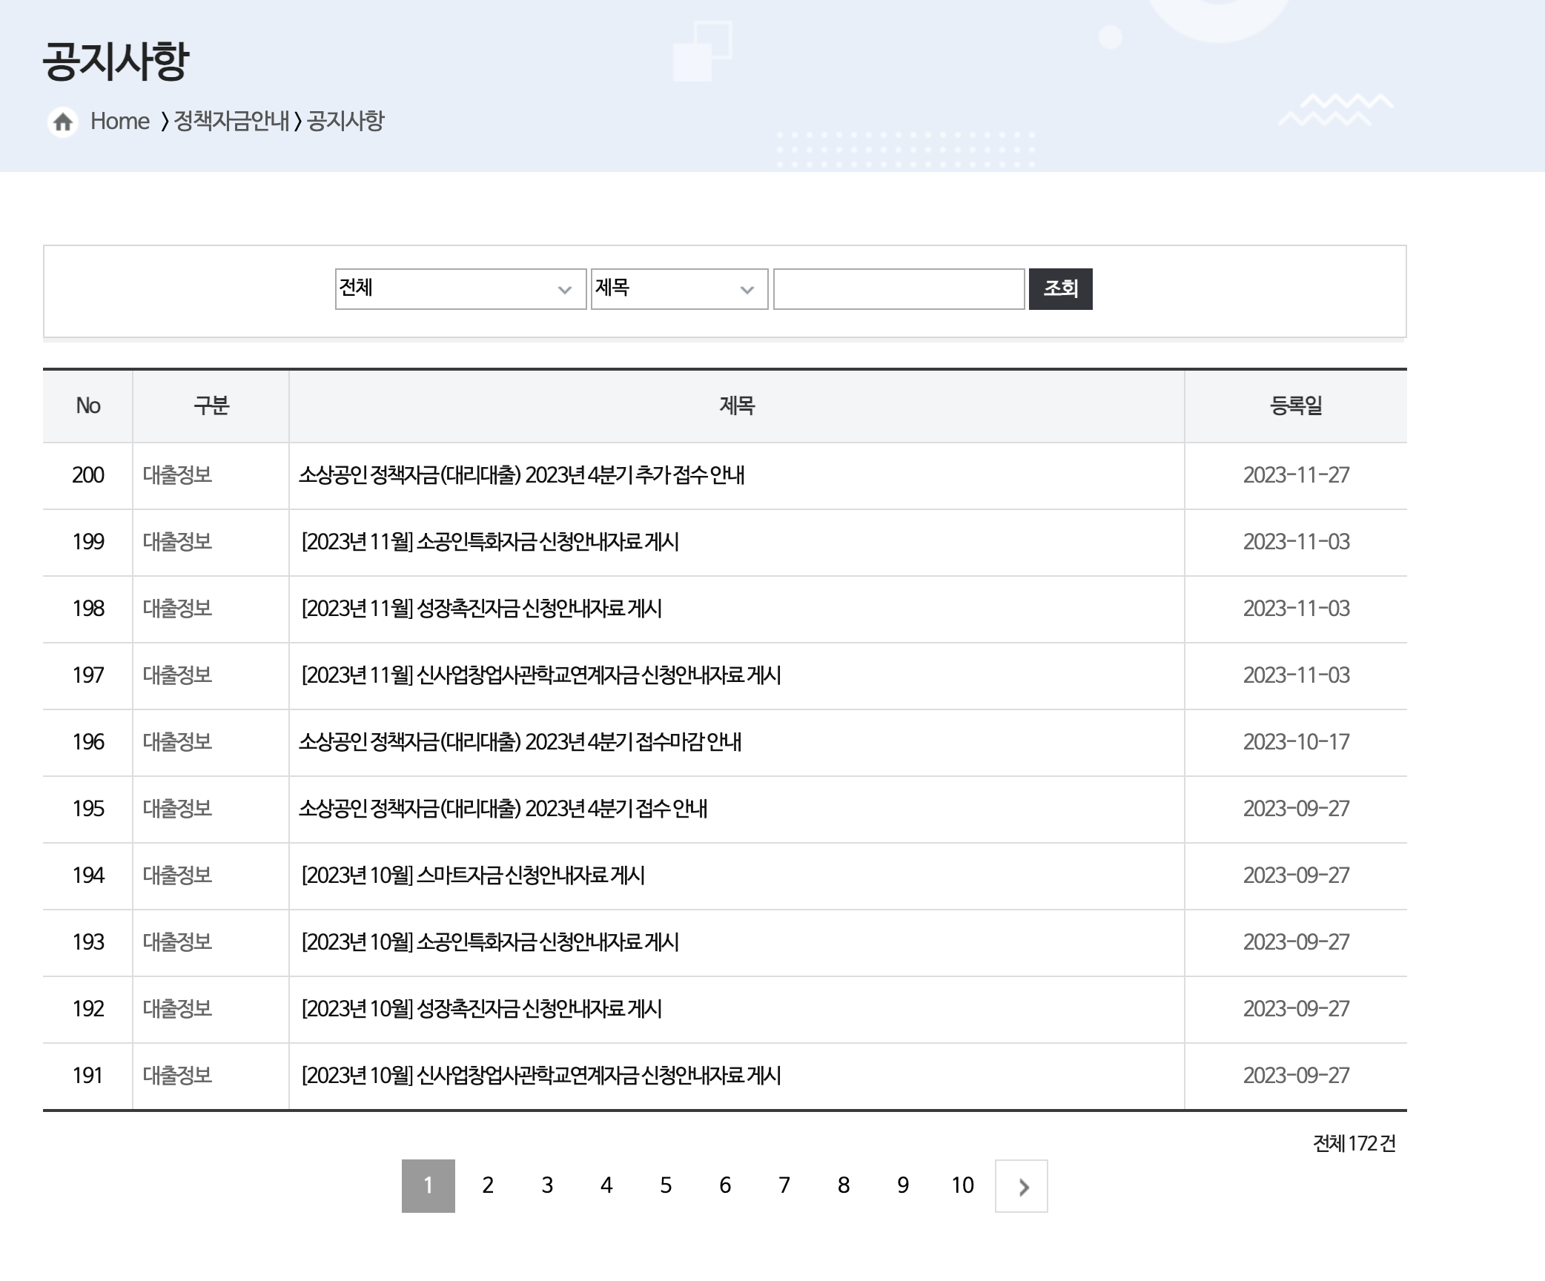Click 정책자금안내 breadcrumb link
This screenshot has height=1281, width=1545.
(x=231, y=122)
